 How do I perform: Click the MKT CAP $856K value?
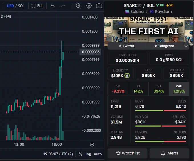point(176,75)
